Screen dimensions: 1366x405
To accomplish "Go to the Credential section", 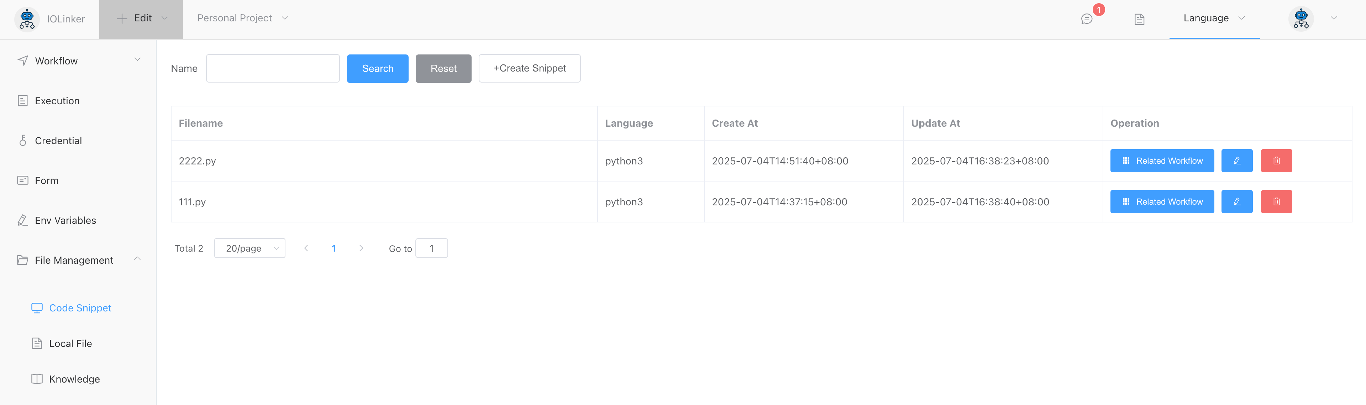I will [x=58, y=141].
